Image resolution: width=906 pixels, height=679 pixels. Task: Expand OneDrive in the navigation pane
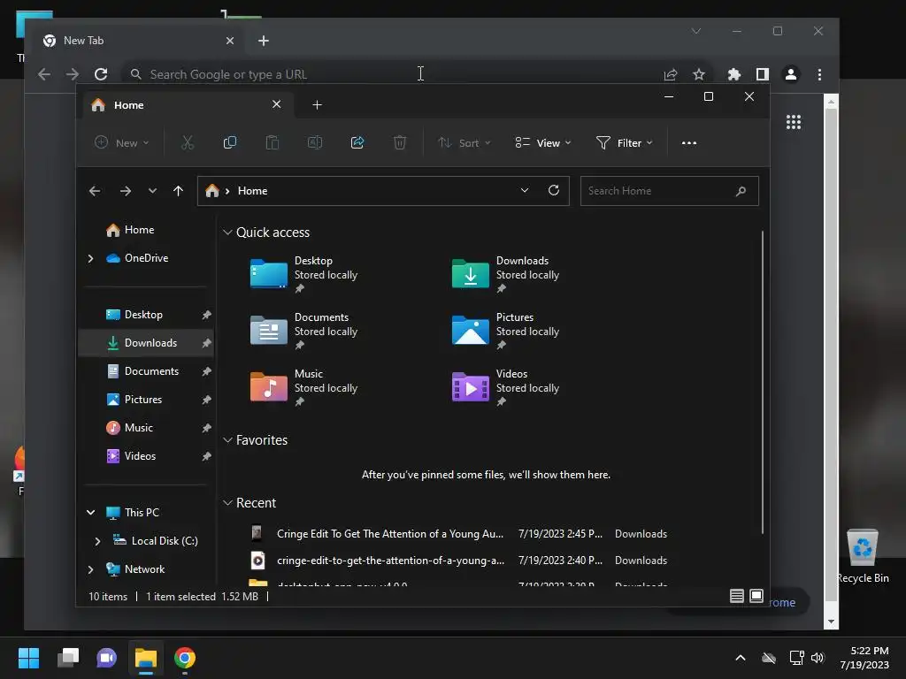click(91, 258)
